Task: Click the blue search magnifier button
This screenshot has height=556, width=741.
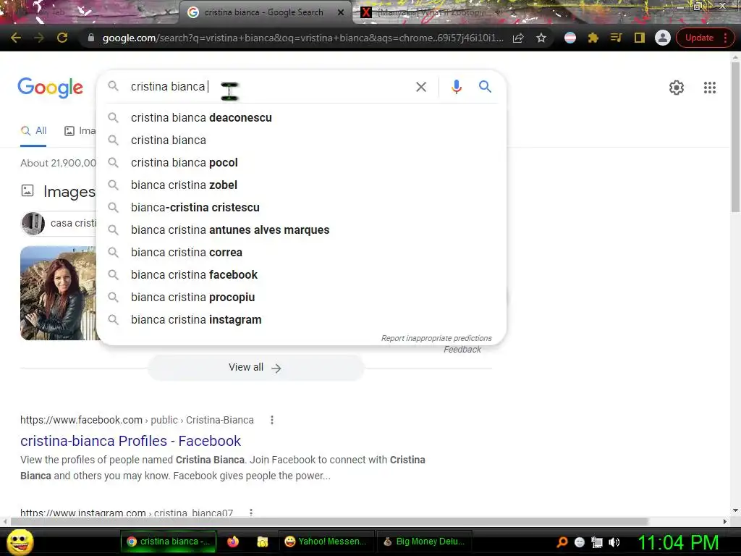Action: pos(485,87)
